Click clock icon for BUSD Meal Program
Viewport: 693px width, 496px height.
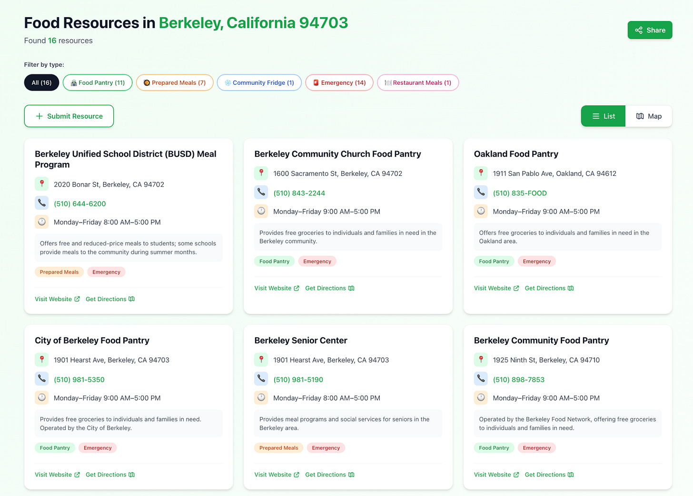pos(42,222)
